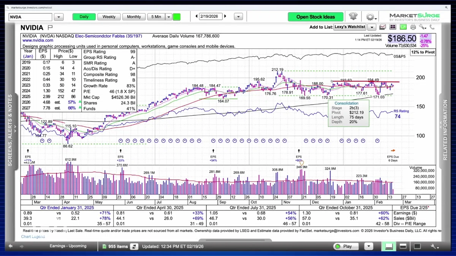Click marketsurge@investors.com email link
The height and width of the screenshot is (256, 456).
click(x=336, y=231)
